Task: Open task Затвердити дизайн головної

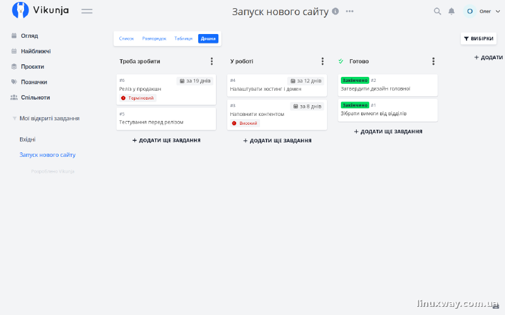Action: tap(388, 86)
